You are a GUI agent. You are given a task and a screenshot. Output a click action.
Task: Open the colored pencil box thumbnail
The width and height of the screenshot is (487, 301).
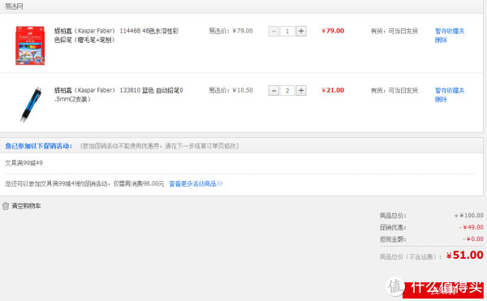[30, 45]
